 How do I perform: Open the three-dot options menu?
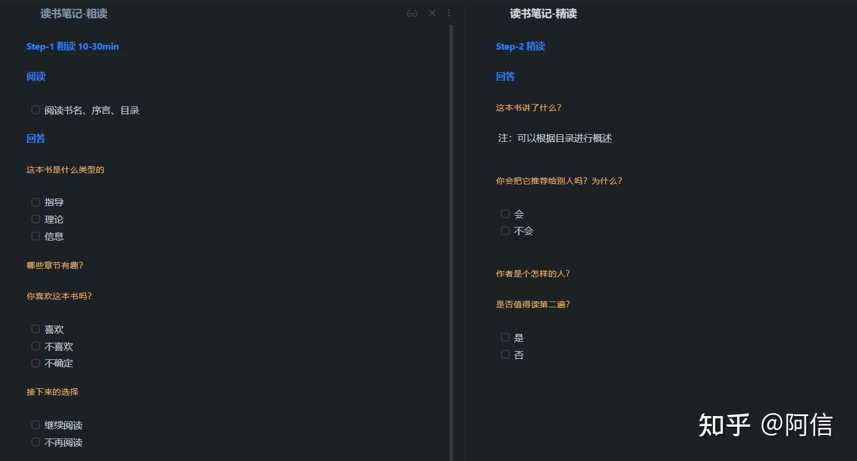pyautogui.click(x=449, y=13)
